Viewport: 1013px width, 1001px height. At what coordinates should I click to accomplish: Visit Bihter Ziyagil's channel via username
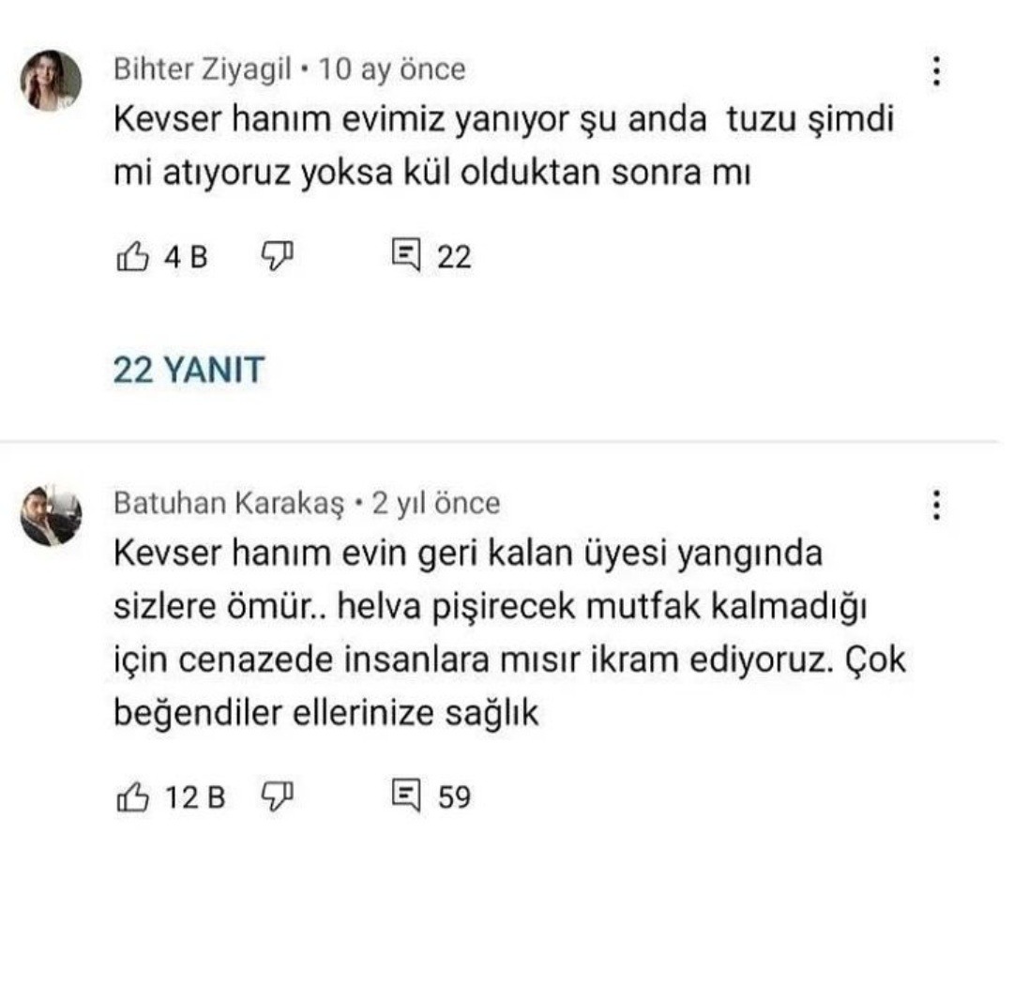(203, 68)
